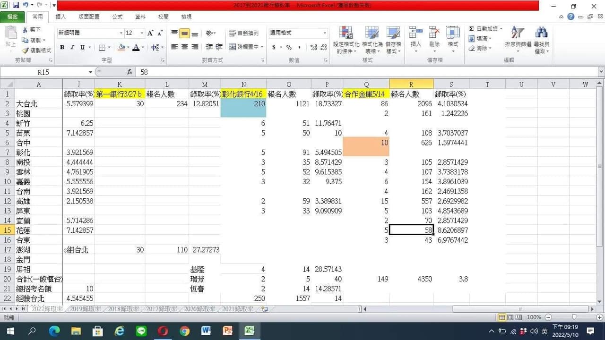The width and height of the screenshot is (605, 340).
Task: Open the font name dropdown
Action: (121, 33)
